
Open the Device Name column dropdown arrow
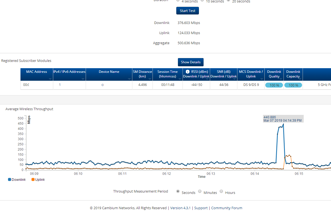tap(129, 79)
